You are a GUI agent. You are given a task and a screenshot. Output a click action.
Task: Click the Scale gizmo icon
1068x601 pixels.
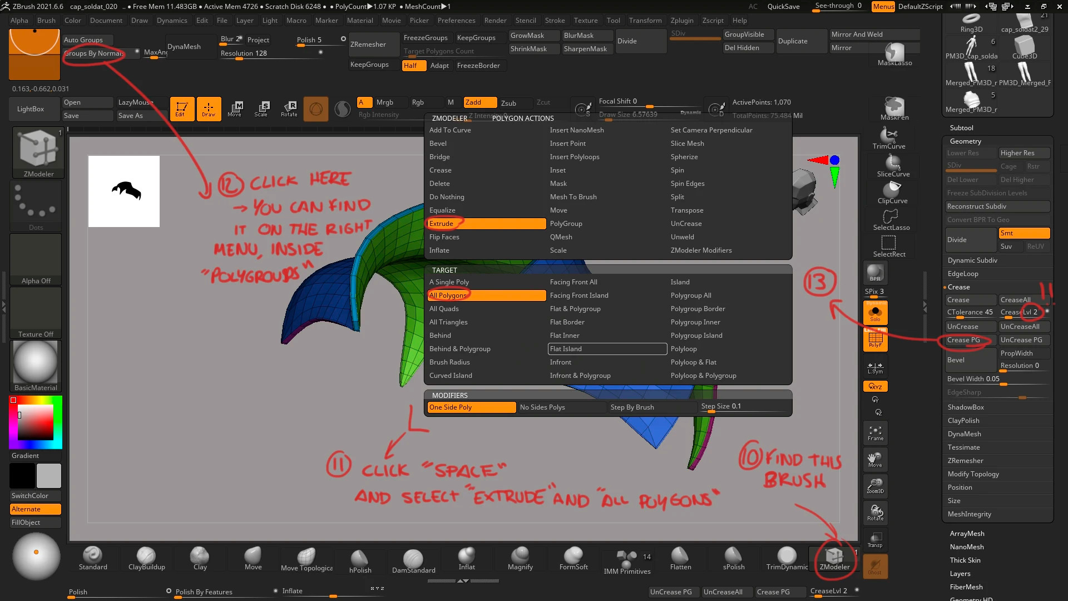[x=261, y=108]
